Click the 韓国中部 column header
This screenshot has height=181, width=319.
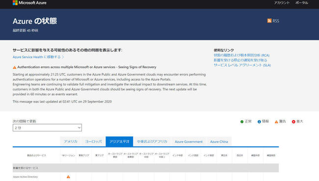[255, 155]
